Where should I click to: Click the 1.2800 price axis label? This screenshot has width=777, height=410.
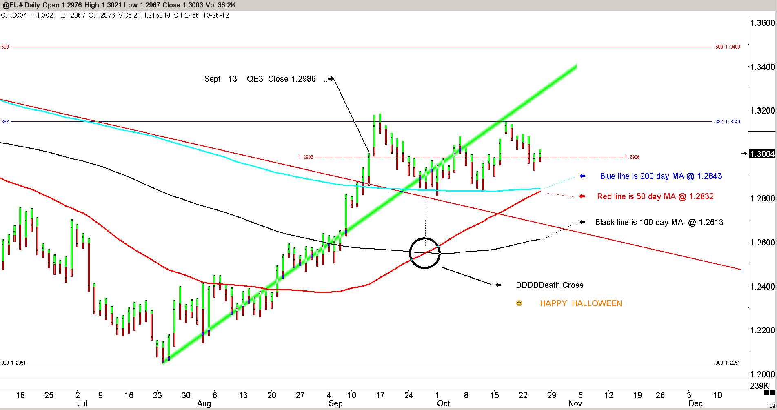[762, 198]
